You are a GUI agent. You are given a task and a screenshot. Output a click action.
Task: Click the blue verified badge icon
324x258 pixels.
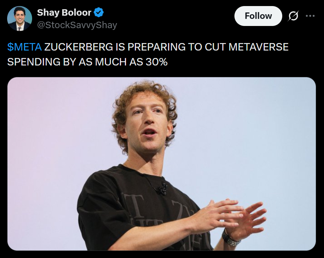98,12
